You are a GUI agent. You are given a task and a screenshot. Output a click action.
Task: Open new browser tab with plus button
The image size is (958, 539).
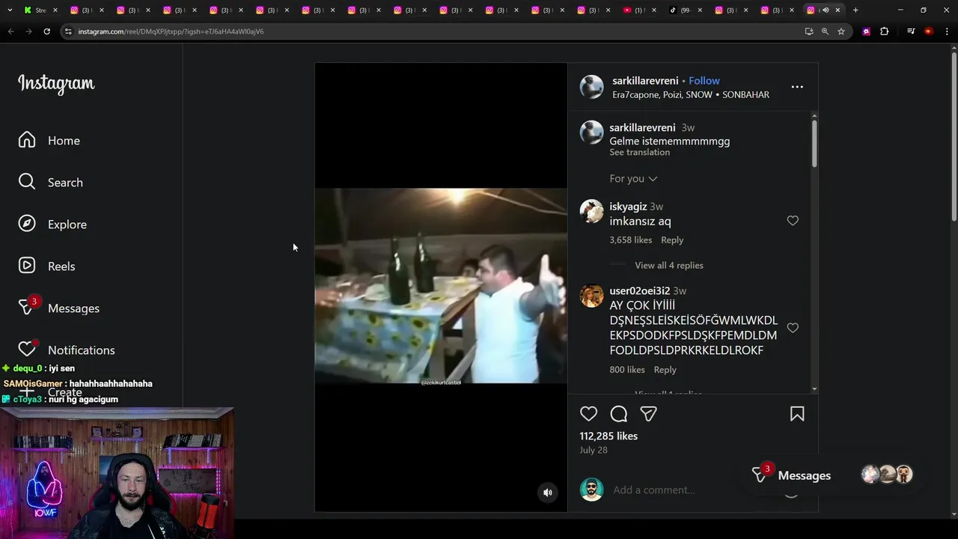[855, 10]
